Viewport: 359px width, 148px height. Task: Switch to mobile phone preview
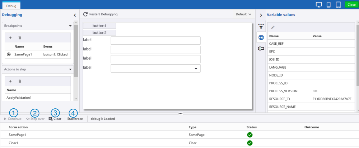coord(328,5)
